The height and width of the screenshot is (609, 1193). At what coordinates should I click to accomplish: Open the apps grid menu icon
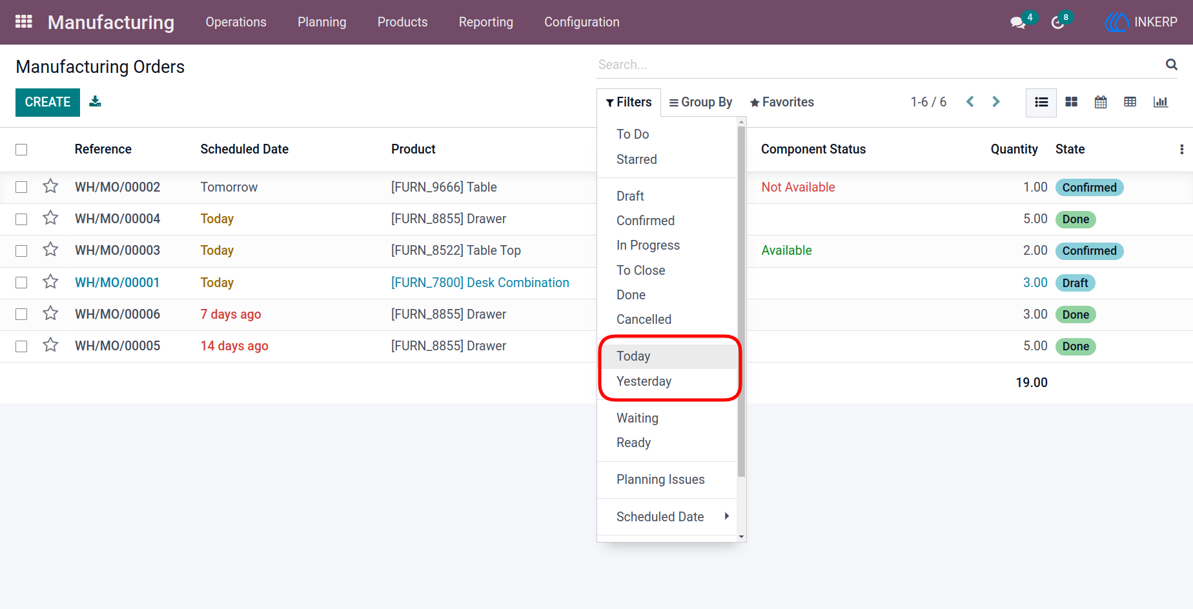(24, 22)
